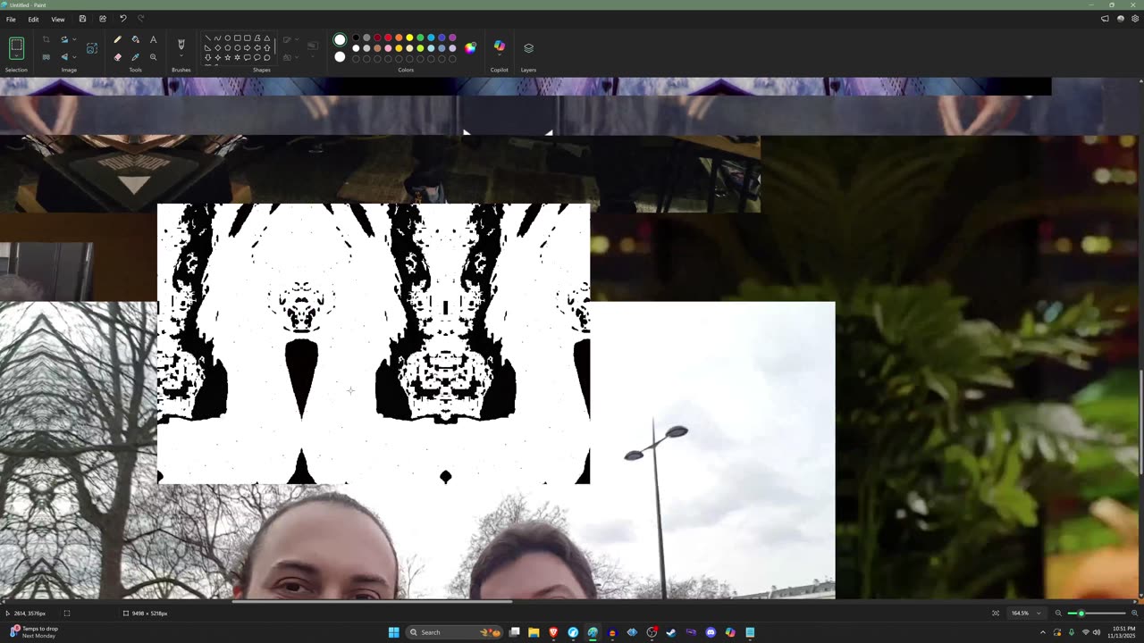Image resolution: width=1144 pixels, height=643 pixels.
Task: Click the taskbar Search box
Action: pos(455,632)
